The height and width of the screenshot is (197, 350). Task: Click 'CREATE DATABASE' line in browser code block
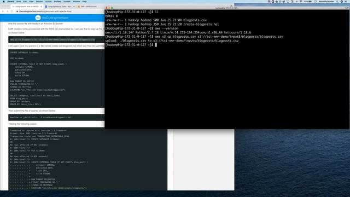(24, 53)
